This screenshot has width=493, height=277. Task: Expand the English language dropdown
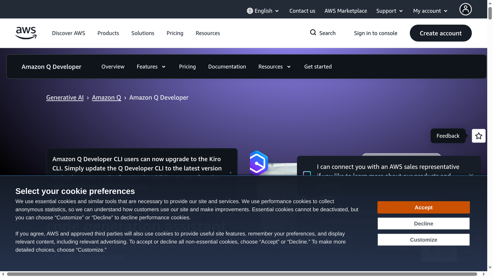277,11
